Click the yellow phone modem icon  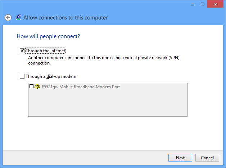point(37,87)
